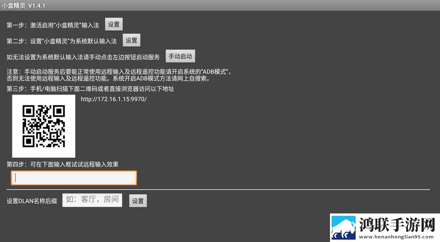The image size is (440, 242).
Task: Click the 第三步 scan QR code instruction text
Action: (x=90, y=89)
